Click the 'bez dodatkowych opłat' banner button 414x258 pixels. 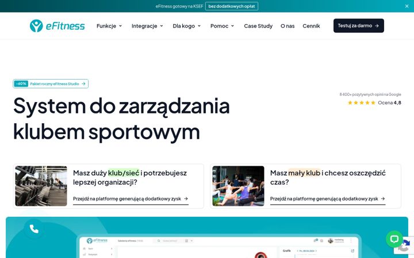[x=232, y=6]
